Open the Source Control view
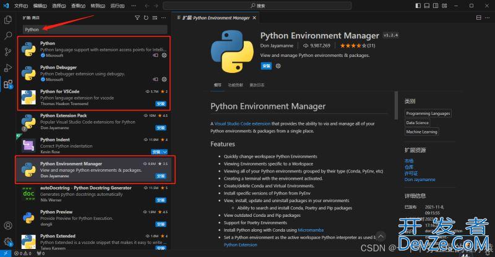Screen dimensions: 495x257 click(8, 52)
